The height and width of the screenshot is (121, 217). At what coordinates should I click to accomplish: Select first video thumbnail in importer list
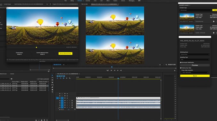click(x=187, y=18)
